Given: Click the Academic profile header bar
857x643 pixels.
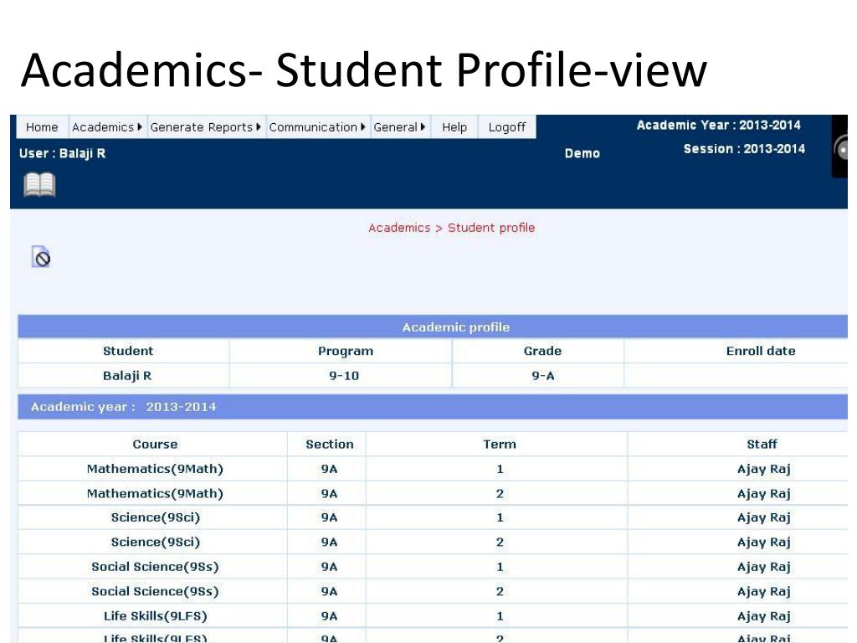Looking at the screenshot, I should (433, 327).
